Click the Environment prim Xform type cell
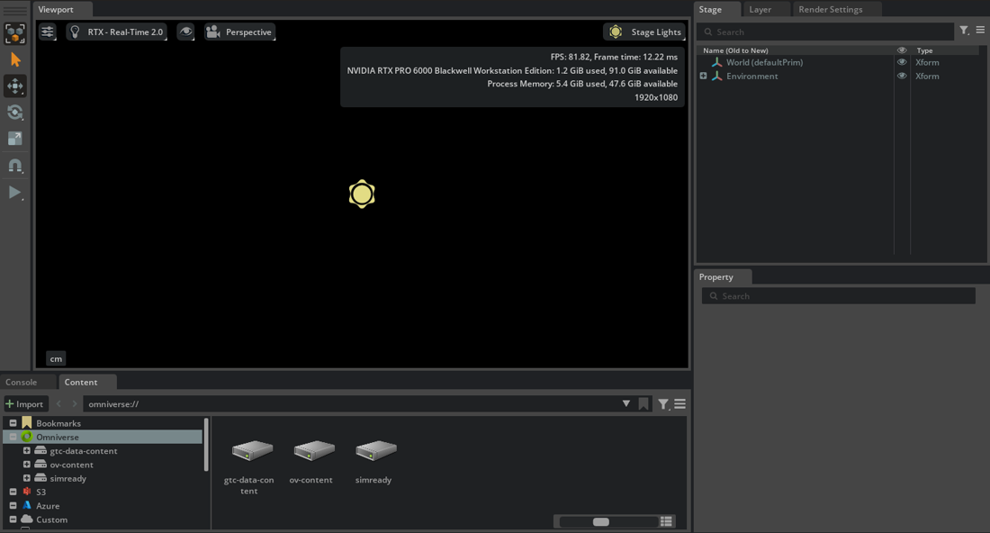Screen dimensions: 990x533 (928, 76)
